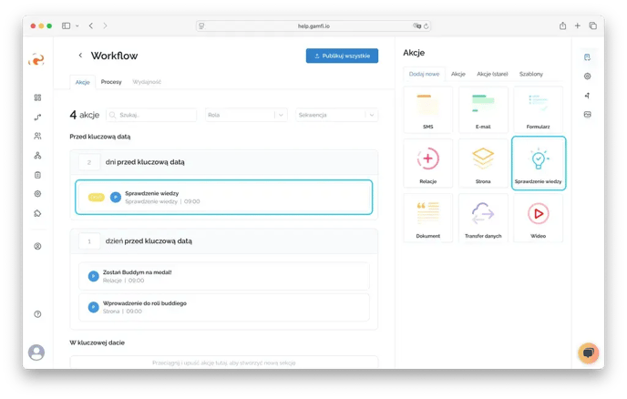
Task: Select the Strona action tile
Action: 482,163
